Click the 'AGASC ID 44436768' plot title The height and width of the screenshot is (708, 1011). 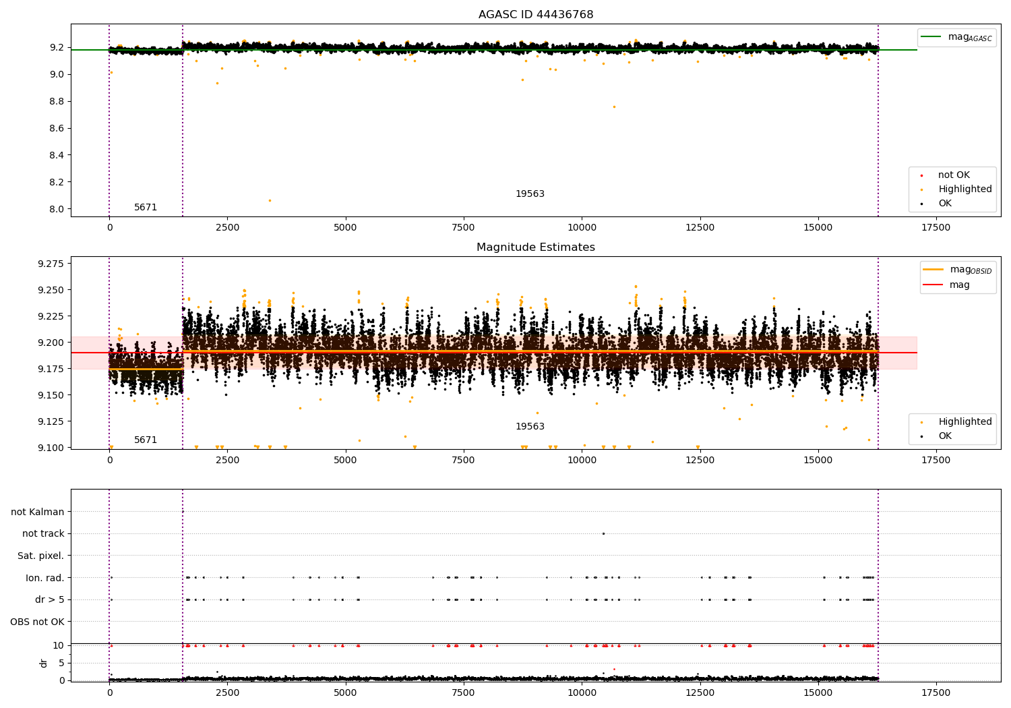536,15
